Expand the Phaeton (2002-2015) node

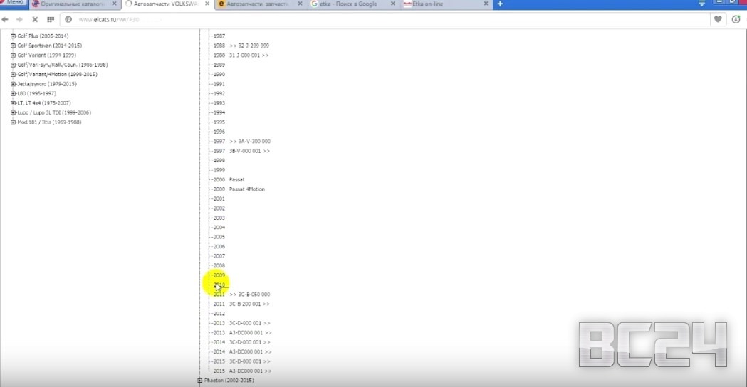tap(199, 381)
